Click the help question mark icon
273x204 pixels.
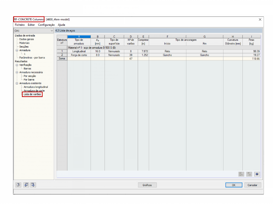18,185
